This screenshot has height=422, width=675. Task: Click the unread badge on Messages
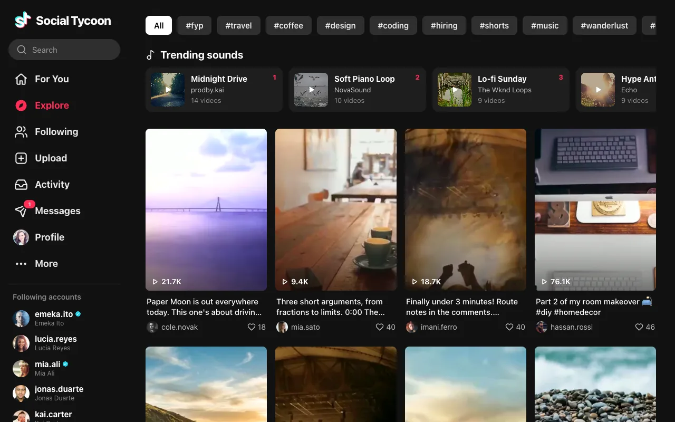pyautogui.click(x=29, y=204)
